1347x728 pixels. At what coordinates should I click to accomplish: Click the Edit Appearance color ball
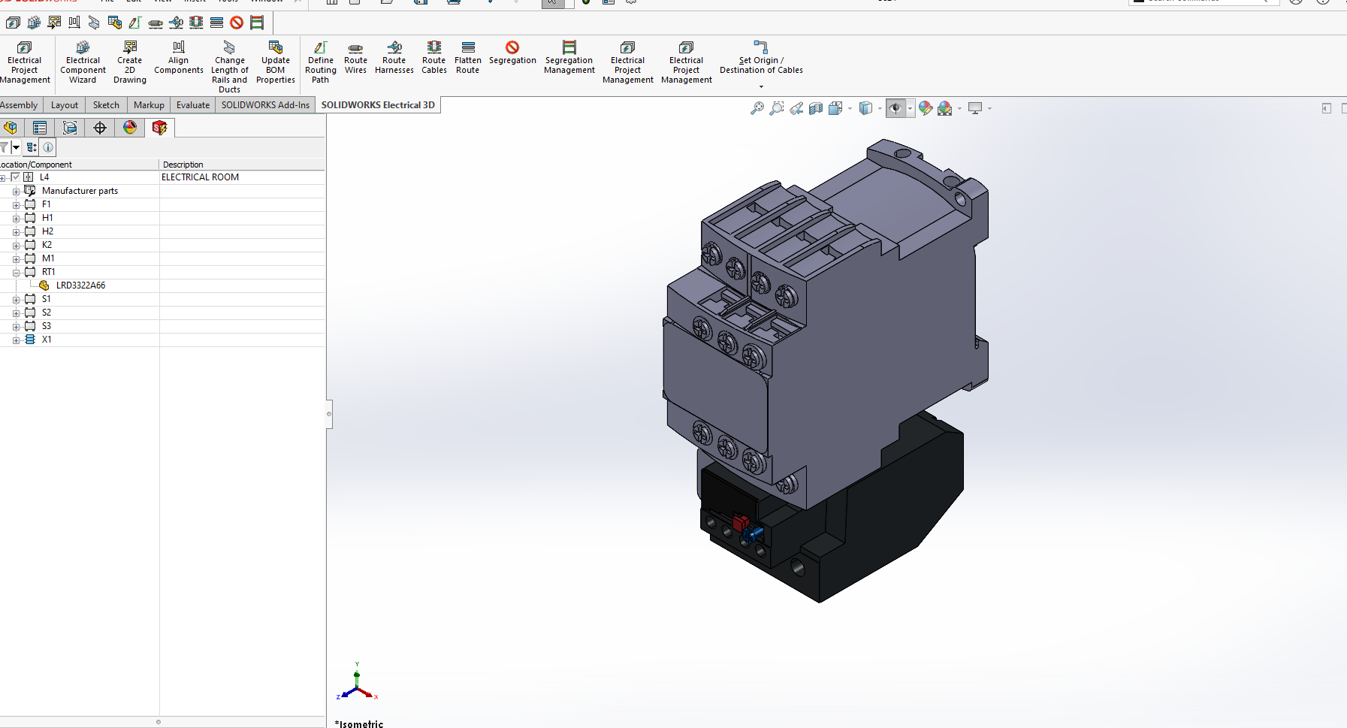click(925, 108)
